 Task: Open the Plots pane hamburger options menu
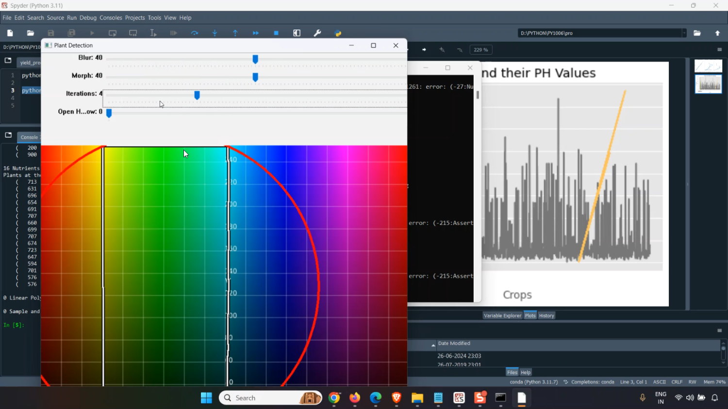click(x=720, y=50)
